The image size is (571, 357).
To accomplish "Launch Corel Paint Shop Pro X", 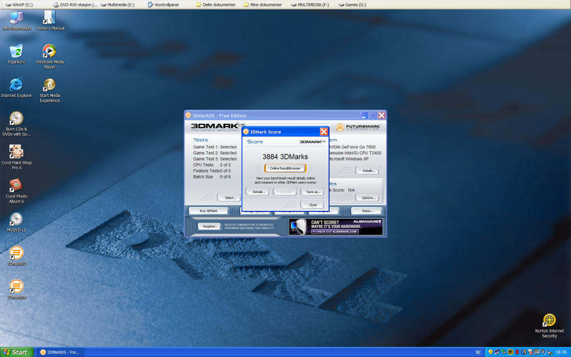I will click(x=16, y=157).
